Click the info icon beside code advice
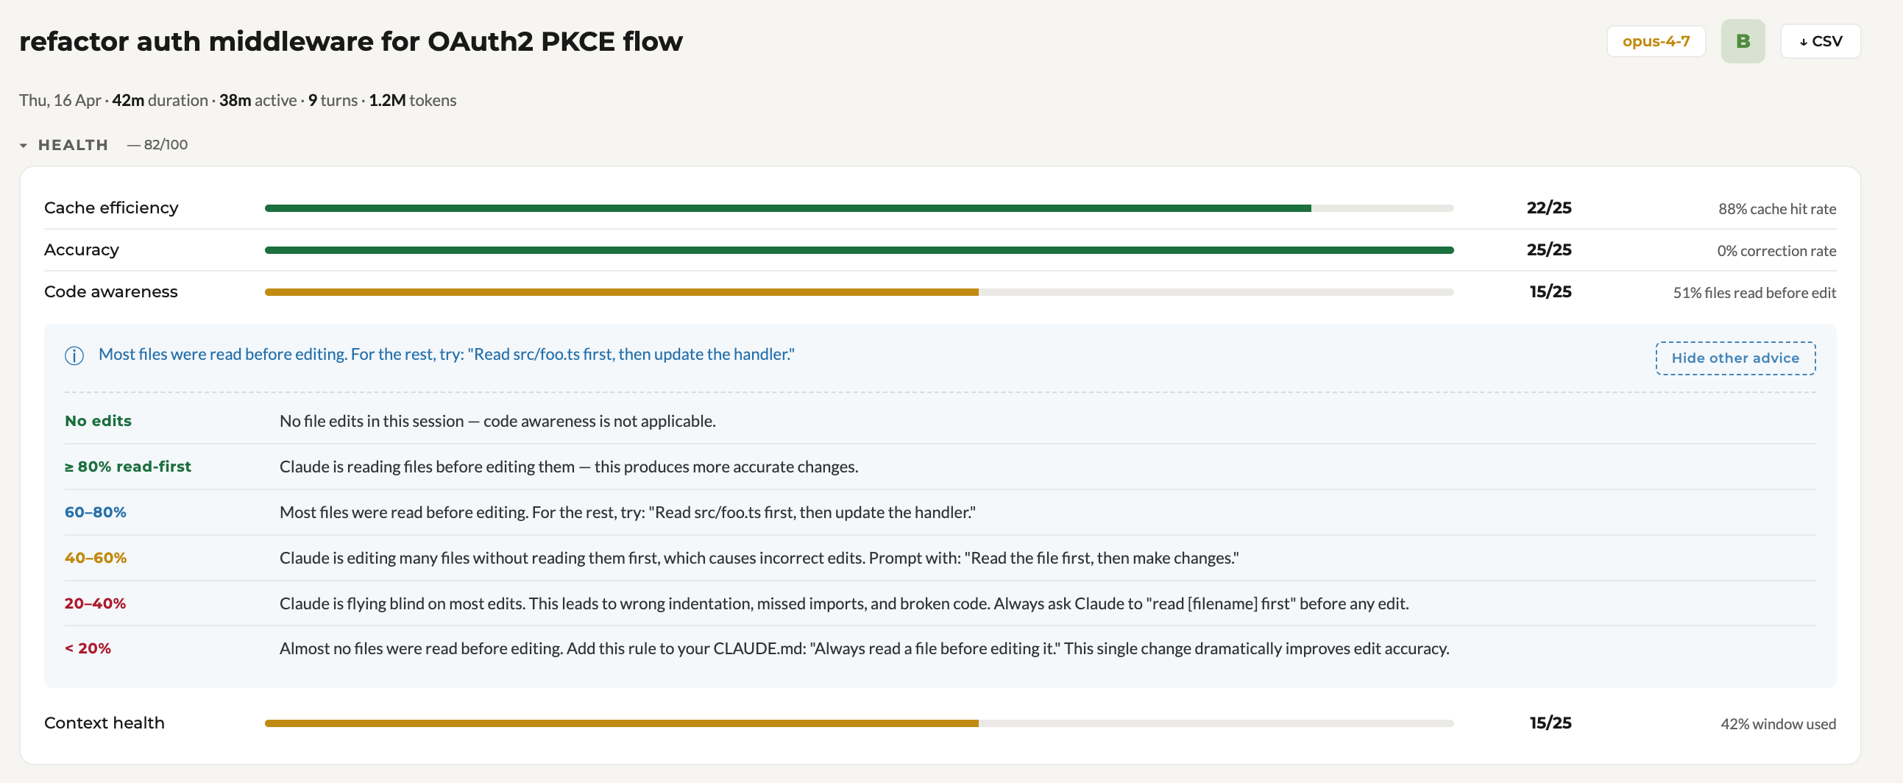Screen dimensions: 1903x783 point(74,355)
